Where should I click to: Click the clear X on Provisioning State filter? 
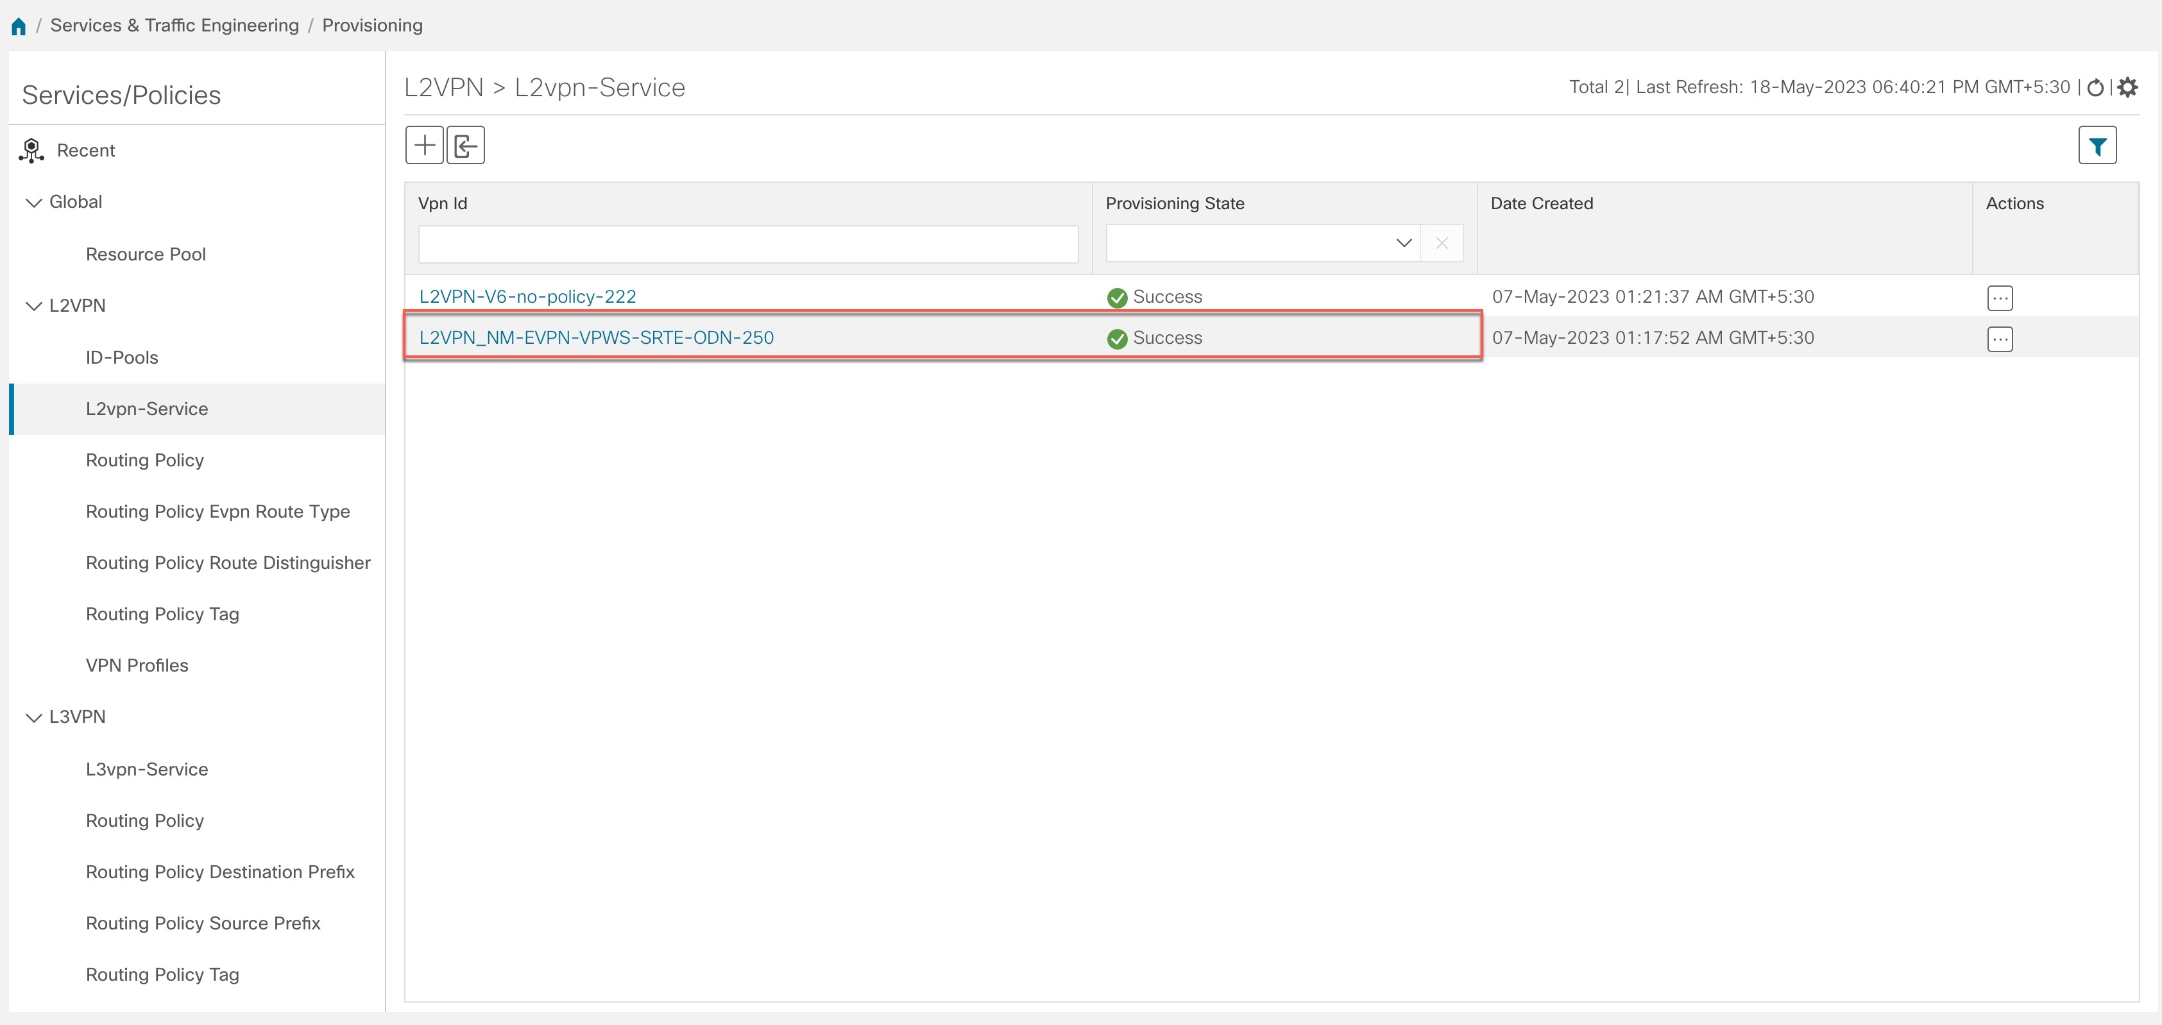[1442, 244]
